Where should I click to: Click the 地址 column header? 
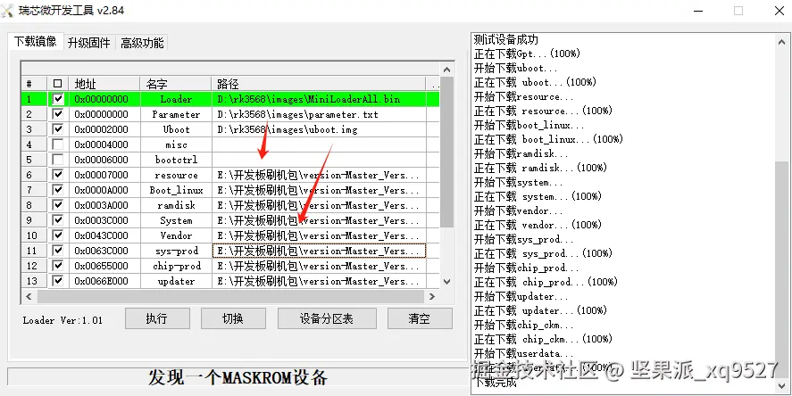[x=104, y=84]
